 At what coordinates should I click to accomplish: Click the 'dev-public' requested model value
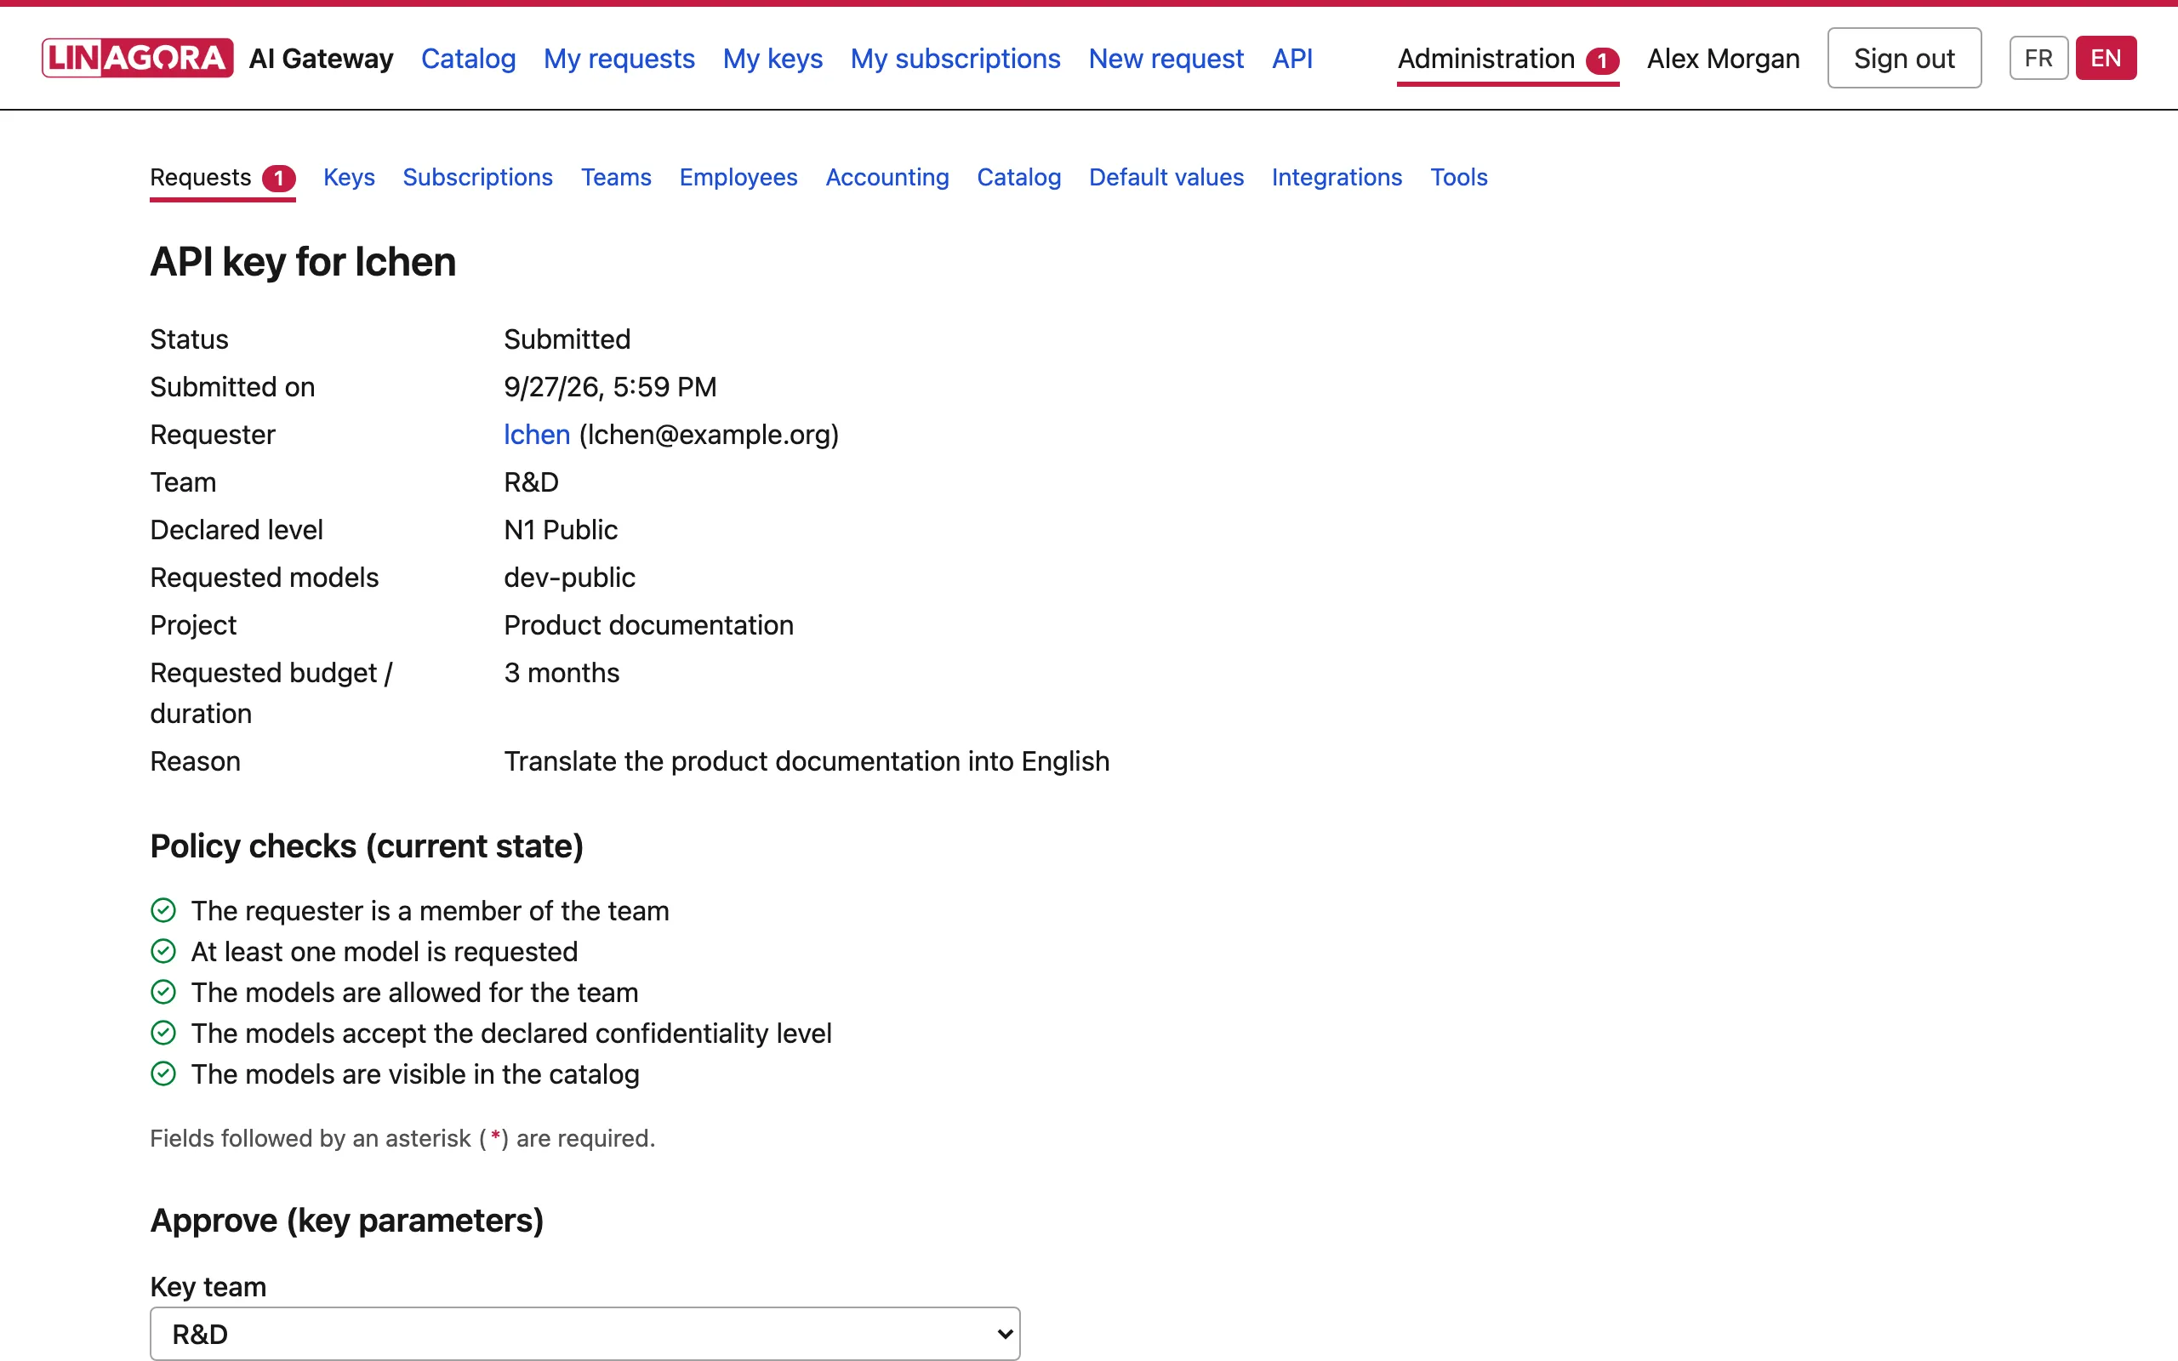570,577
